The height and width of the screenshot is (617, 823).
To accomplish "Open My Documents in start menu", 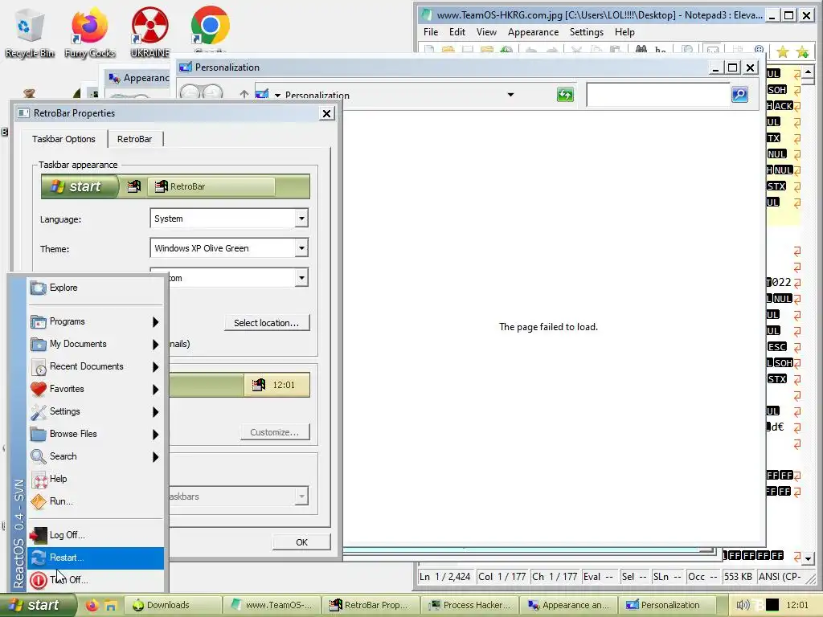I will [96, 344].
